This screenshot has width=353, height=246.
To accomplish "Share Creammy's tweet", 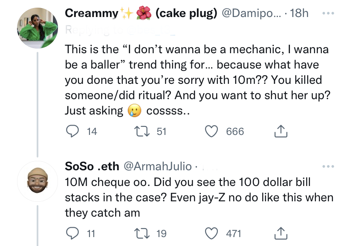I will point(281,132).
